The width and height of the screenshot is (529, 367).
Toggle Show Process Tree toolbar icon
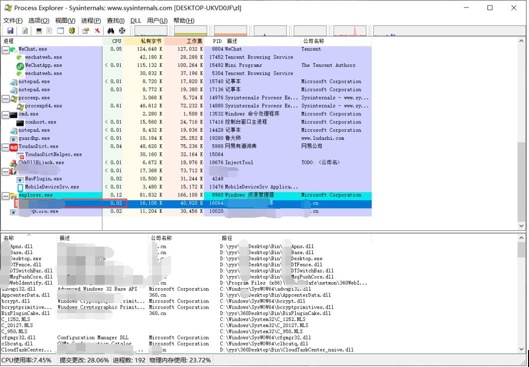coord(50,30)
